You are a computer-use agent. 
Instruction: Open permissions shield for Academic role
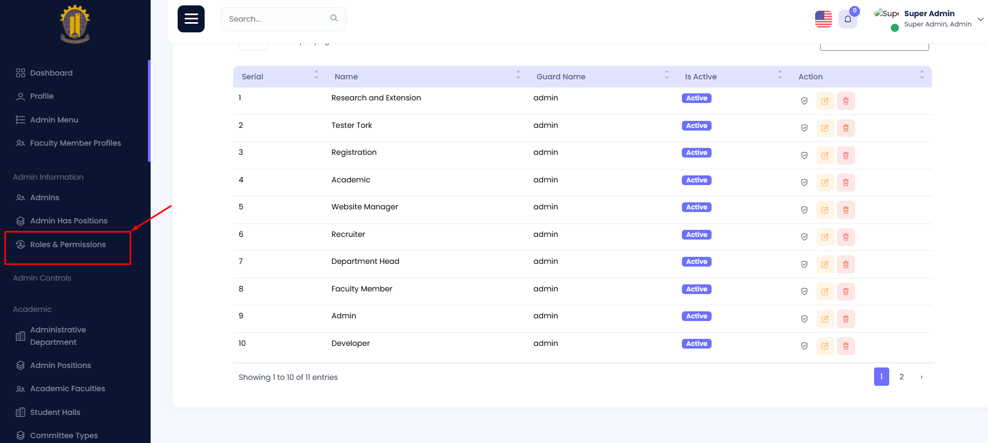tap(804, 182)
